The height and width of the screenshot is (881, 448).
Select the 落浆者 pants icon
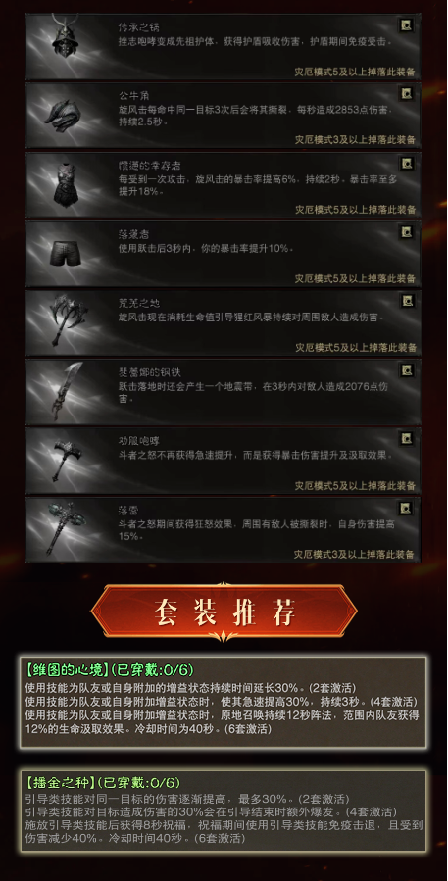tap(64, 253)
